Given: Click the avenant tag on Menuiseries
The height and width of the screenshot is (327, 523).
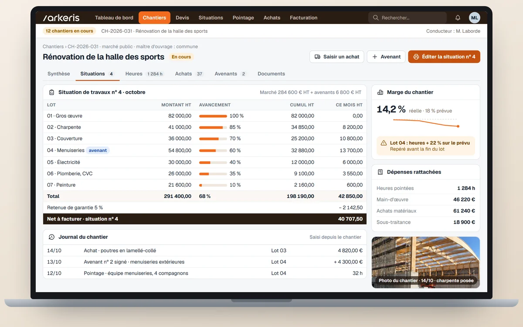Looking at the screenshot, I should (x=98, y=150).
